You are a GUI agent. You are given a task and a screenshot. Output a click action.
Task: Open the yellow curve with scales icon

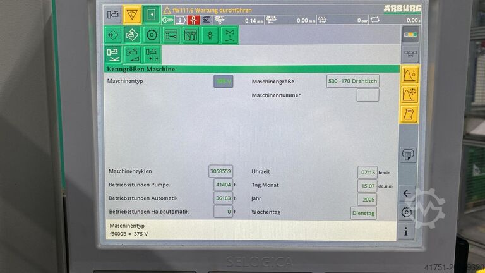click(409, 94)
